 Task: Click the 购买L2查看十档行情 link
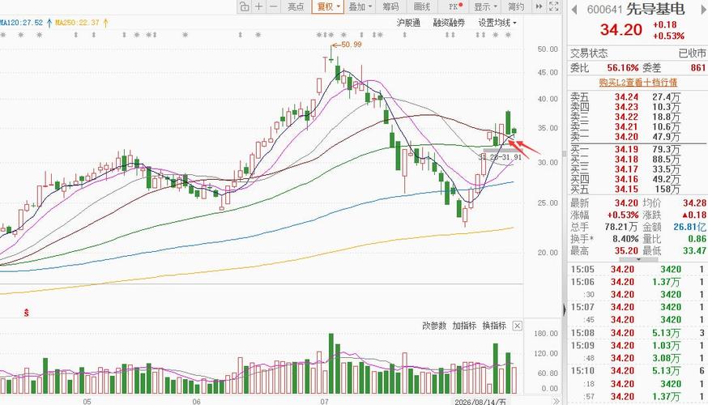click(638, 82)
